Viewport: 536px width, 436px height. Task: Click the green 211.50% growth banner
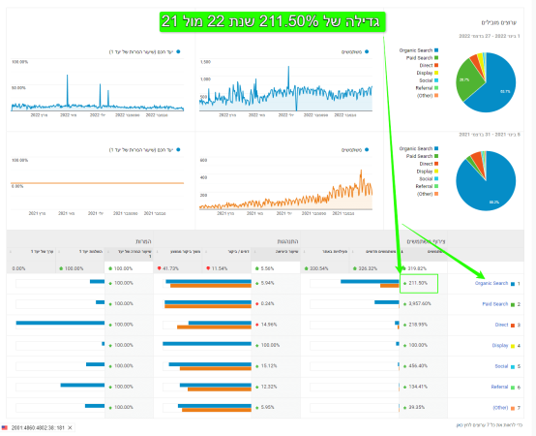click(273, 22)
